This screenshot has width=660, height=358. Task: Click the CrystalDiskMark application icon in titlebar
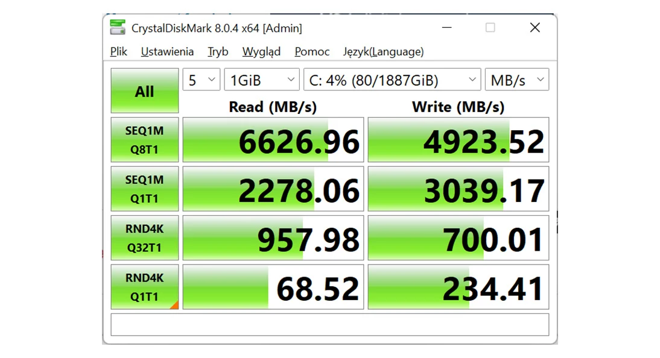117,27
